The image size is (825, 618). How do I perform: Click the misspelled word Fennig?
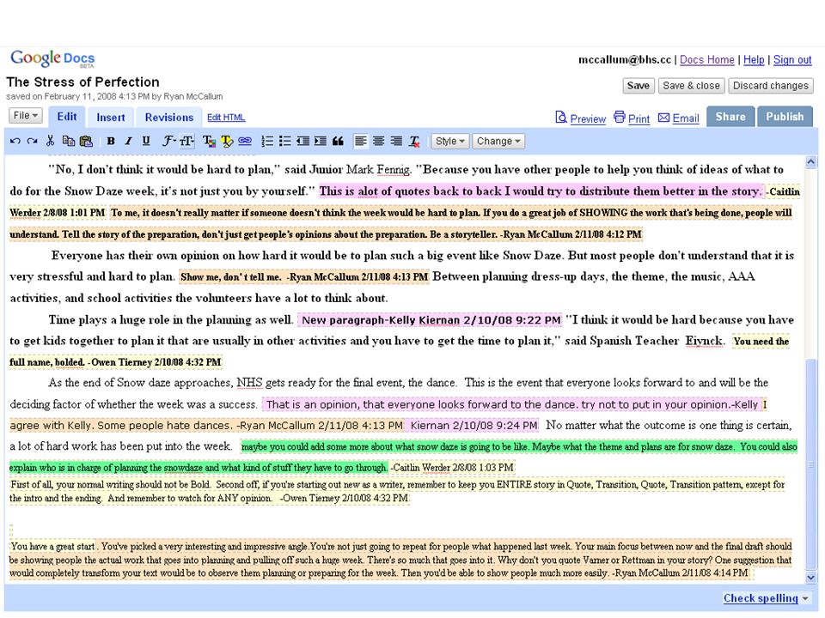tap(393, 170)
